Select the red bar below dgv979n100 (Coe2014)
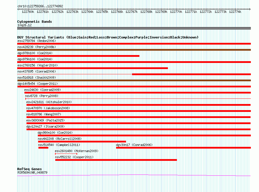 [x=134, y=62]
